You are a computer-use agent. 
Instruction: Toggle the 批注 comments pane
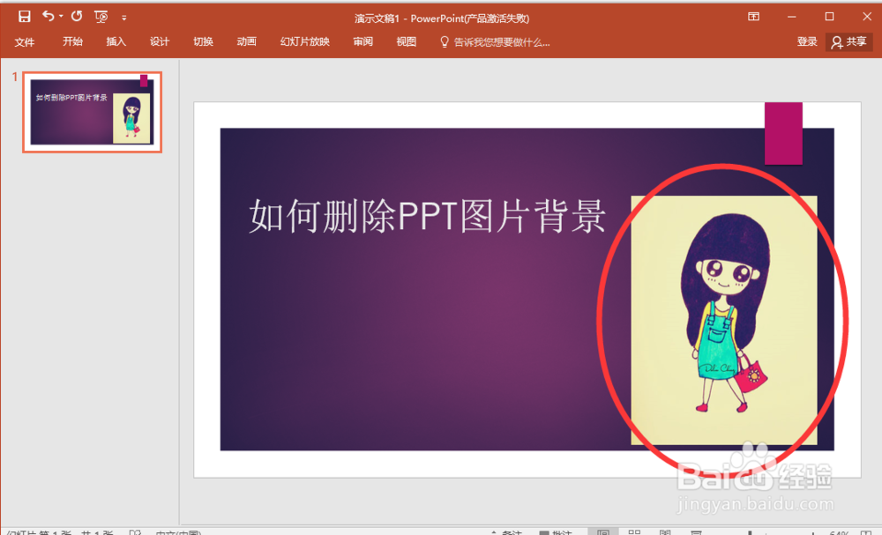pyautogui.click(x=557, y=532)
